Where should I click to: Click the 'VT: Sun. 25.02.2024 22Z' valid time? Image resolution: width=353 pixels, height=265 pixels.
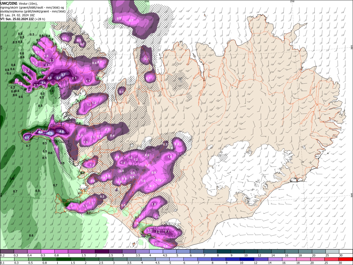[x=17, y=19]
